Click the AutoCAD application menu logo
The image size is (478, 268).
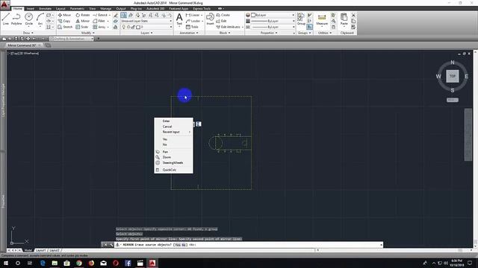4,4
